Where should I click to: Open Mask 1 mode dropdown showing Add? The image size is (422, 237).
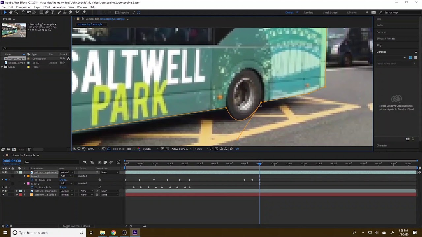pyautogui.click(x=66, y=176)
